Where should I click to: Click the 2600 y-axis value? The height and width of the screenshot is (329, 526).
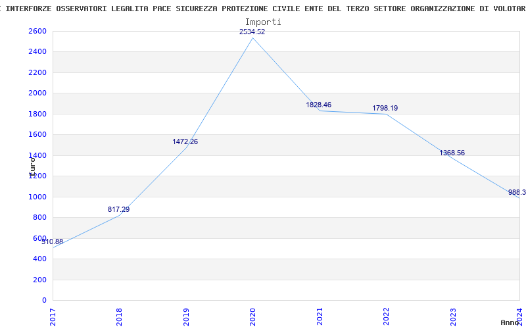point(37,31)
